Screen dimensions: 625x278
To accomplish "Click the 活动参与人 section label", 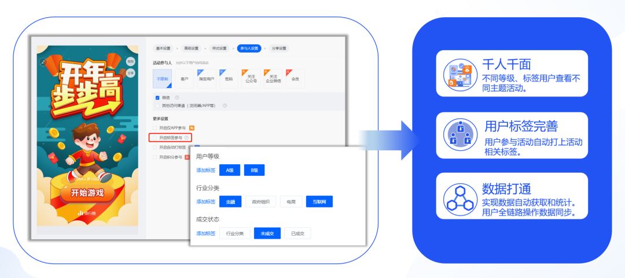I will 162,62.
